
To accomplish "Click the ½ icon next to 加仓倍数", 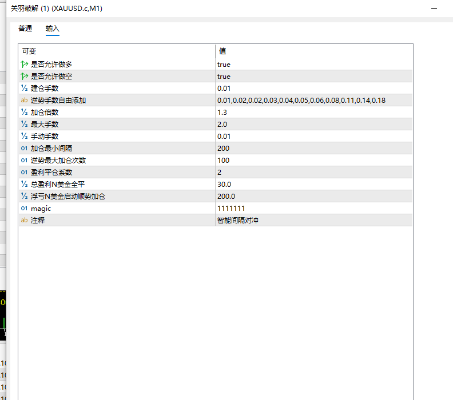I will [24, 112].
